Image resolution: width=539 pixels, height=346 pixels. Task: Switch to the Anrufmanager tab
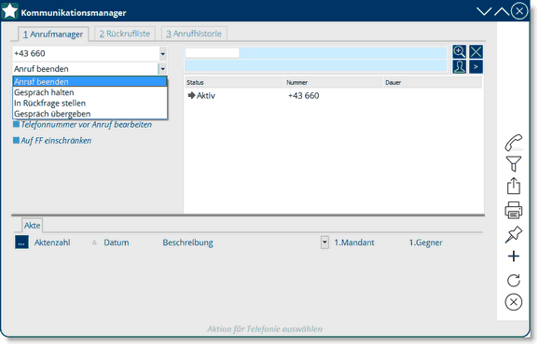(x=53, y=35)
